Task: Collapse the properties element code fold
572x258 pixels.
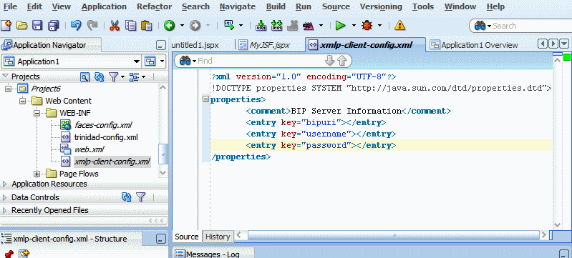Action: [x=205, y=99]
